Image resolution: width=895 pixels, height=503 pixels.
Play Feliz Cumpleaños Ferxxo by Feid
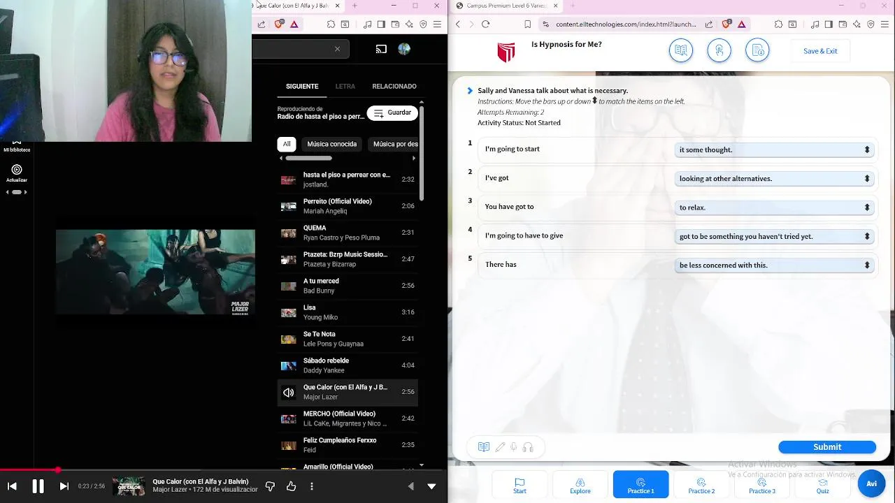click(348, 445)
